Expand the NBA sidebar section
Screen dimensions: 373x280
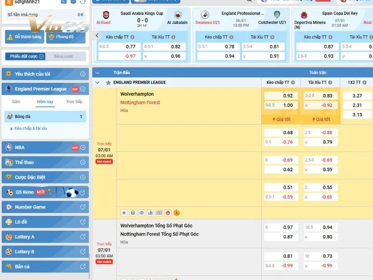point(45,147)
